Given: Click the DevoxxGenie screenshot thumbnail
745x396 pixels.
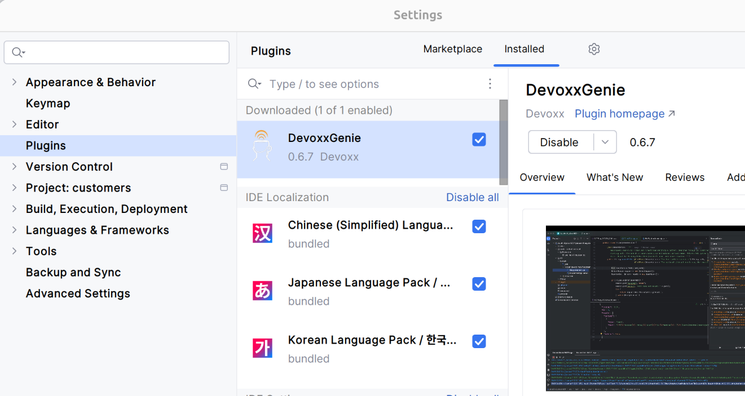Looking at the screenshot, I should [645, 308].
